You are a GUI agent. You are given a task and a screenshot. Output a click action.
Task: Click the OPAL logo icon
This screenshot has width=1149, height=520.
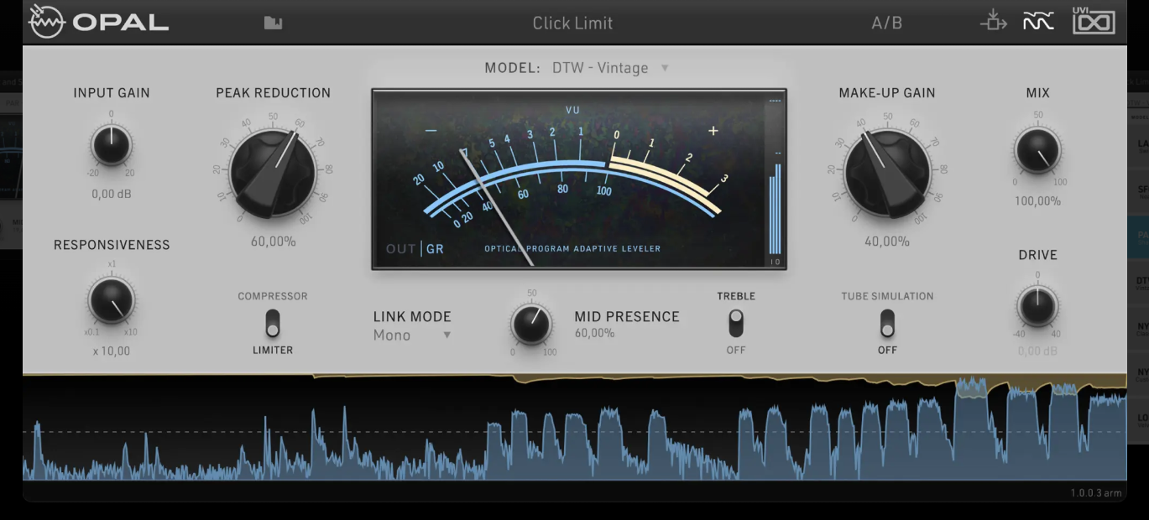(47, 23)
